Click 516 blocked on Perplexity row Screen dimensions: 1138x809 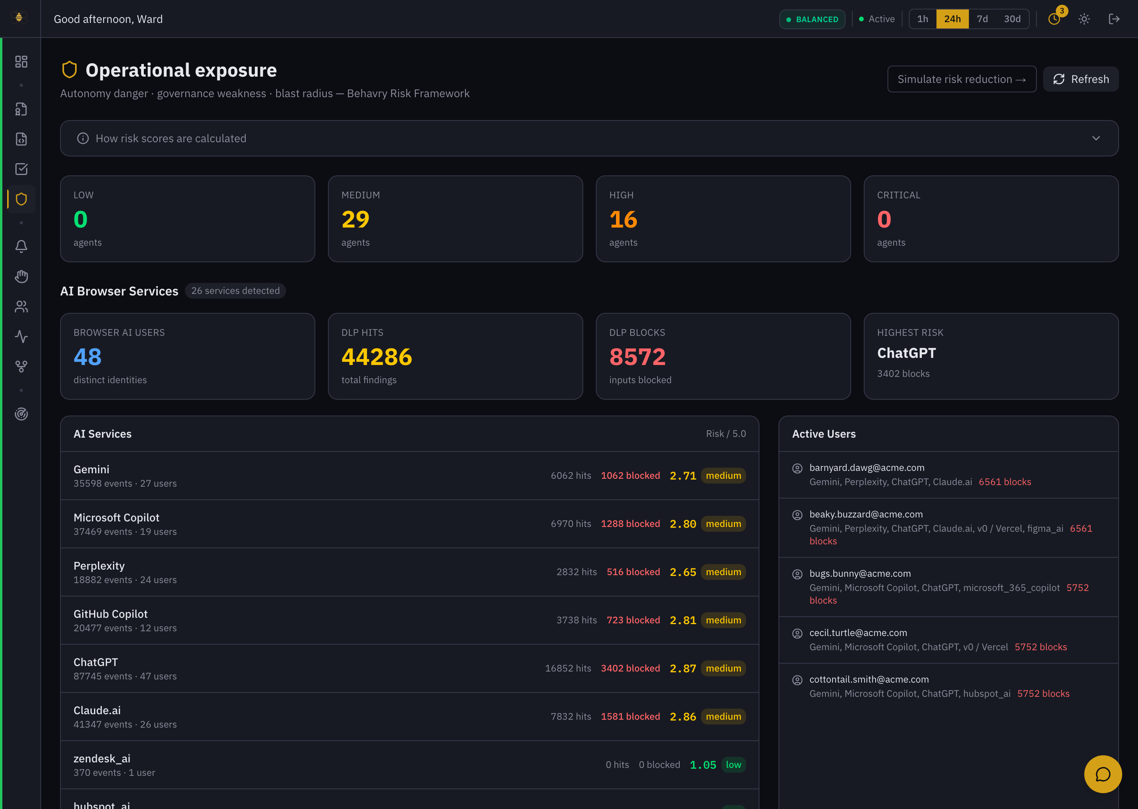[633, 572]
